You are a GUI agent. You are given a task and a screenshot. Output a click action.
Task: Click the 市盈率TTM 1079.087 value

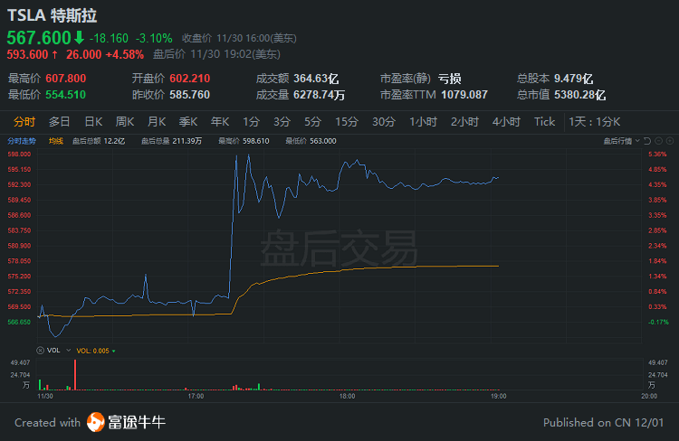click(x=464, y=94)
